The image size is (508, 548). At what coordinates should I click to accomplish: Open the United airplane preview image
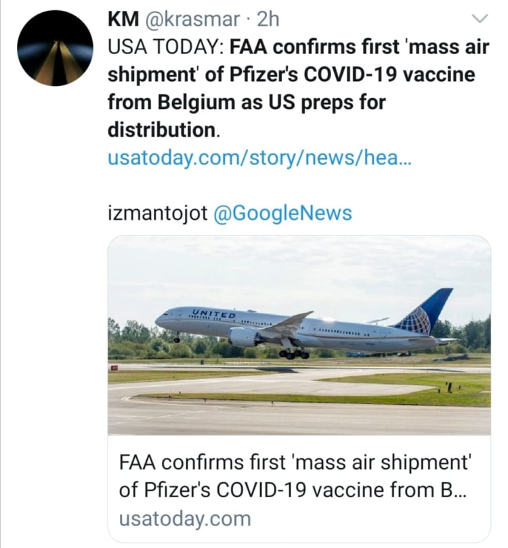299,335
